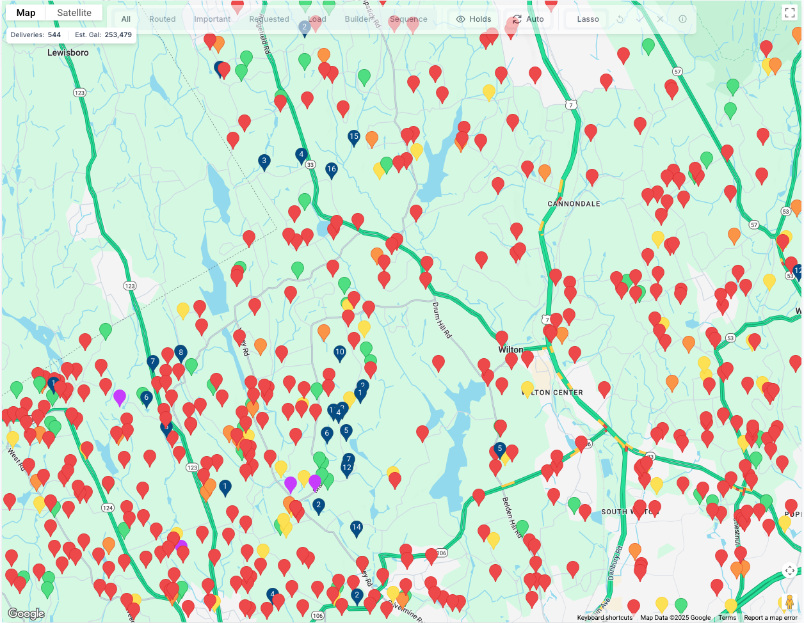Click the blue stop pin numbered 14
Screen dimensions: 804x623
pos(357,528)
